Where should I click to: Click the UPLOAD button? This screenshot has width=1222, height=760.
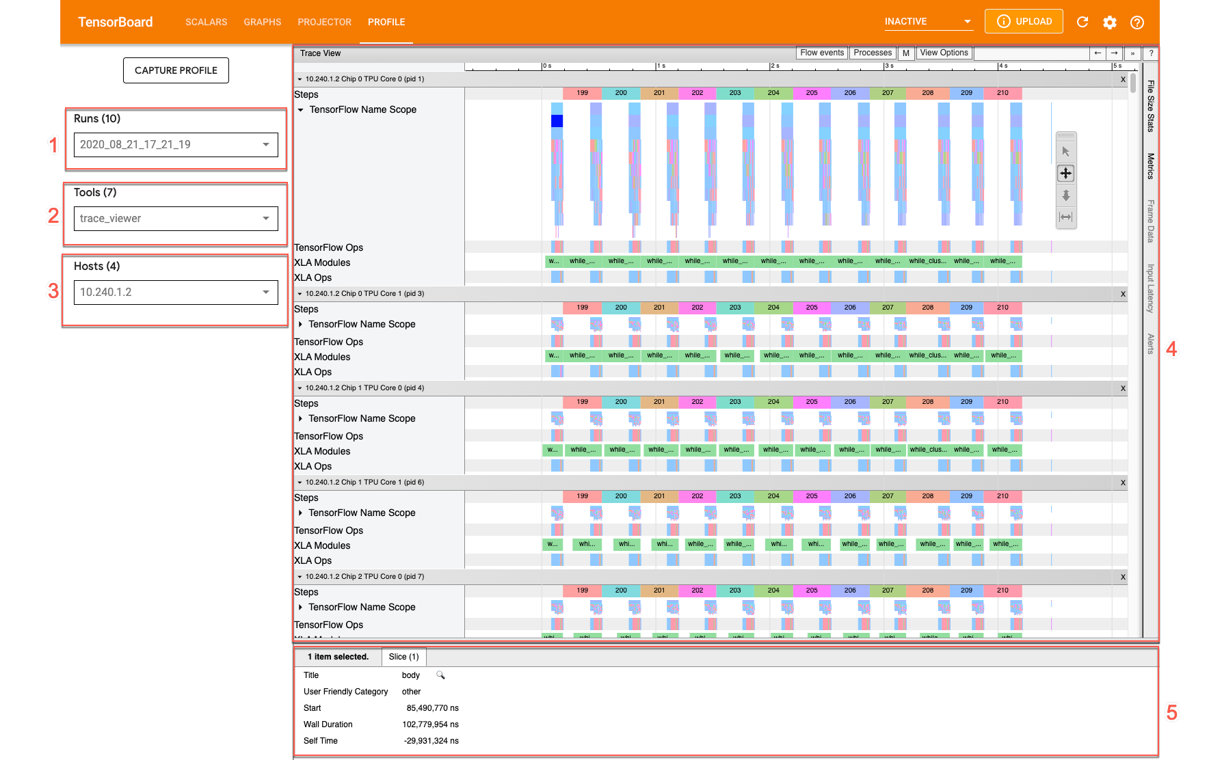(1024, 21)
